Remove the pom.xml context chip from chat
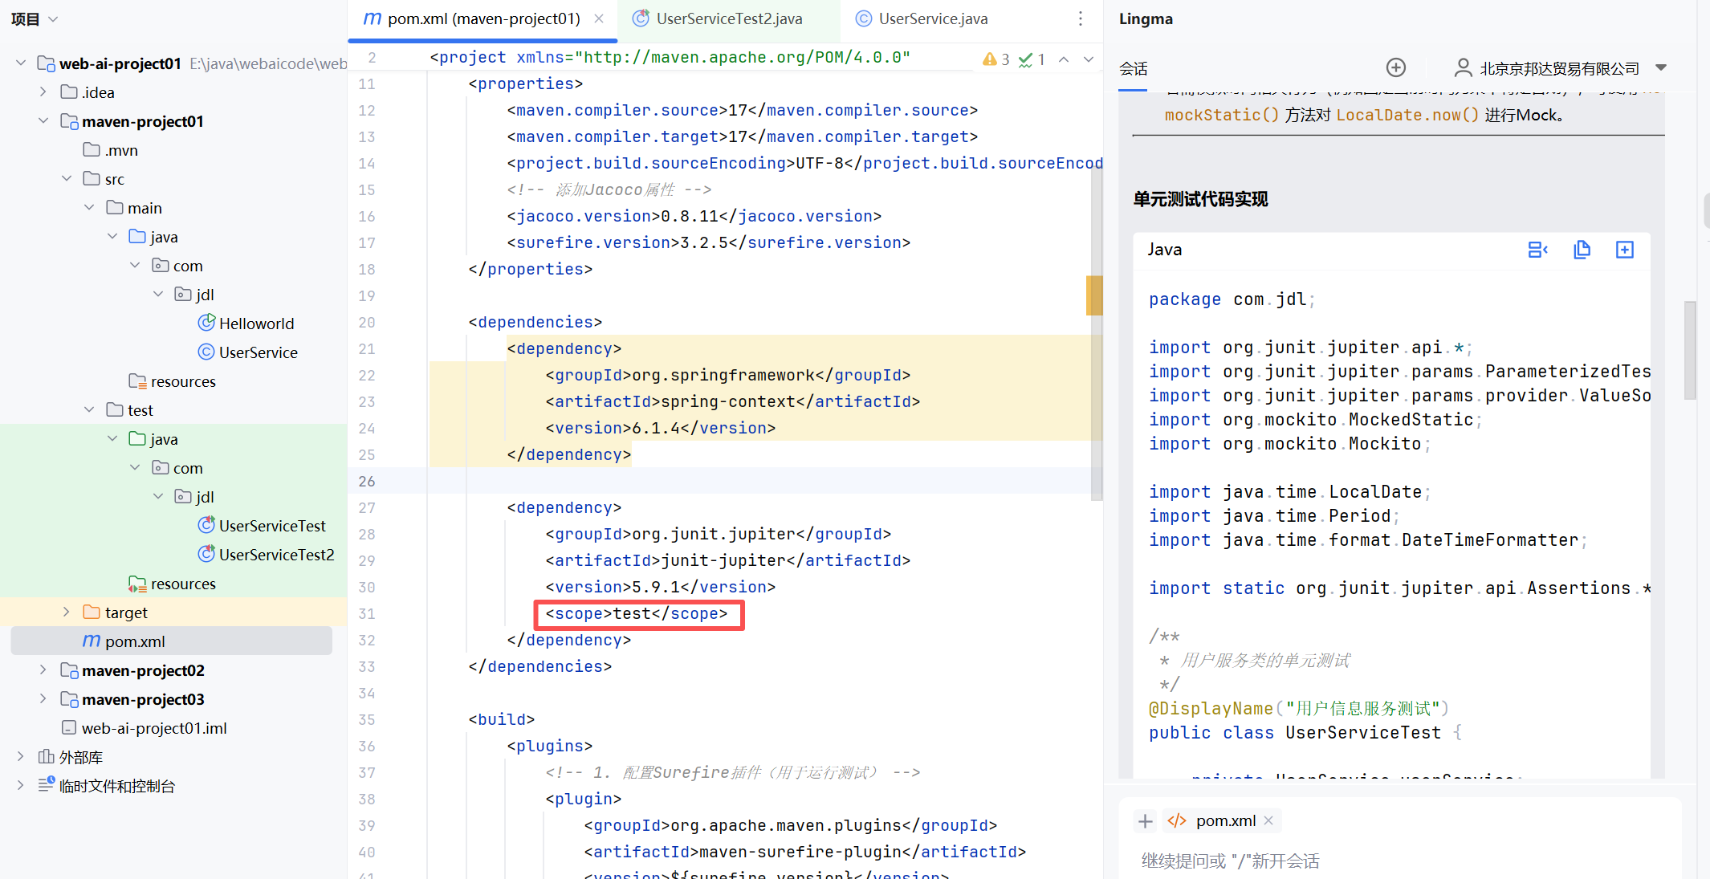 click(1268, 820)
